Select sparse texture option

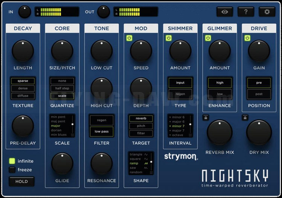(23, 81)
